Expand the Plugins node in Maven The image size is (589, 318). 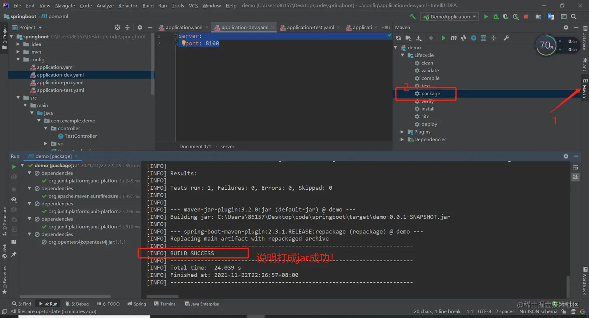pos(402,132)
